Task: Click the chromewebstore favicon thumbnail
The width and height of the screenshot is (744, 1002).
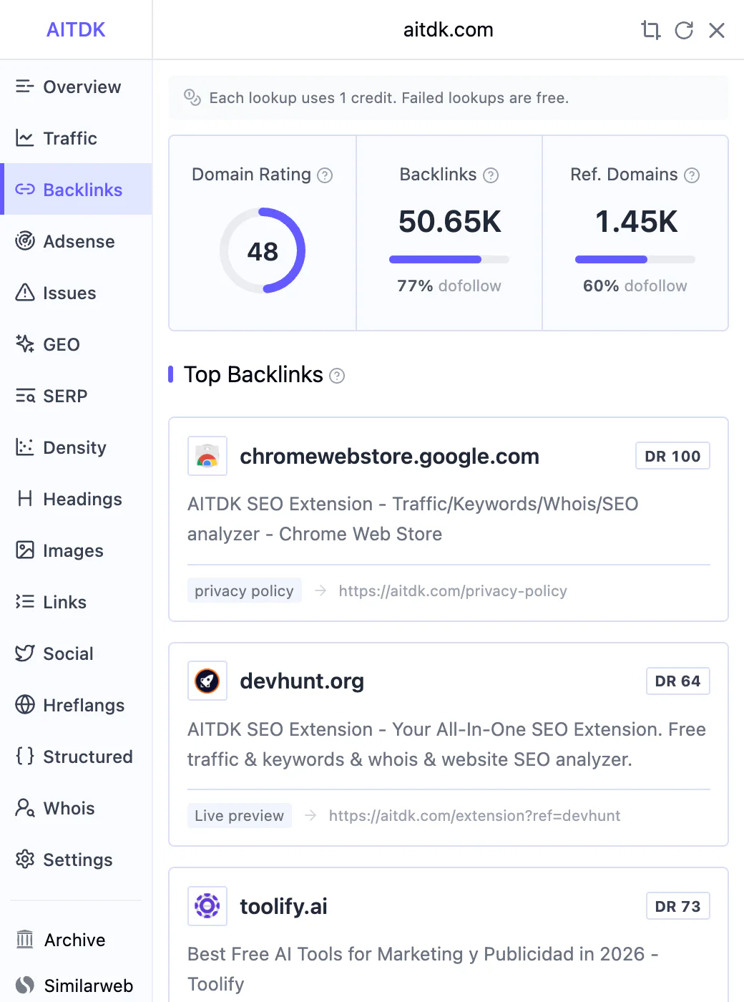Action: tap(207, 456)
